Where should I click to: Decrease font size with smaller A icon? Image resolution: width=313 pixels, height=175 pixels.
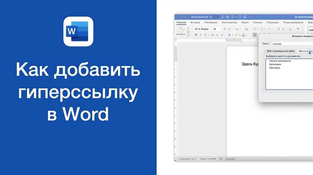pyautogui.click(x=230, y=29)
